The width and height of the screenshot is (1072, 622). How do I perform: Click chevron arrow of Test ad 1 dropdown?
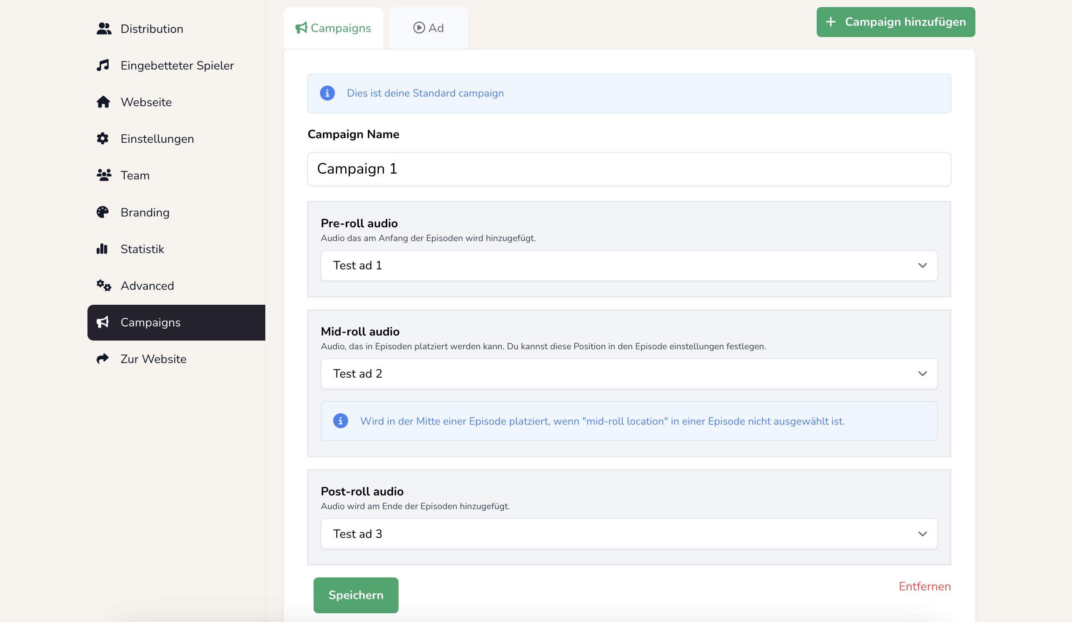(922, 266)
